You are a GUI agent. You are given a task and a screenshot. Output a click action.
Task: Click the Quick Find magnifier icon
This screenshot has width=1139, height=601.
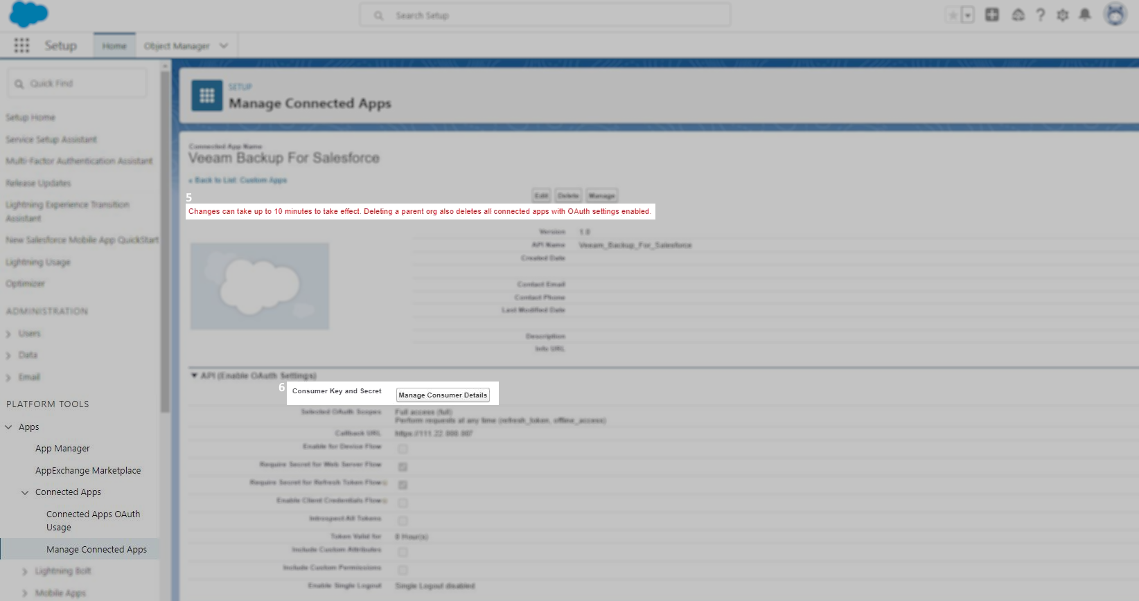[19, 84]
